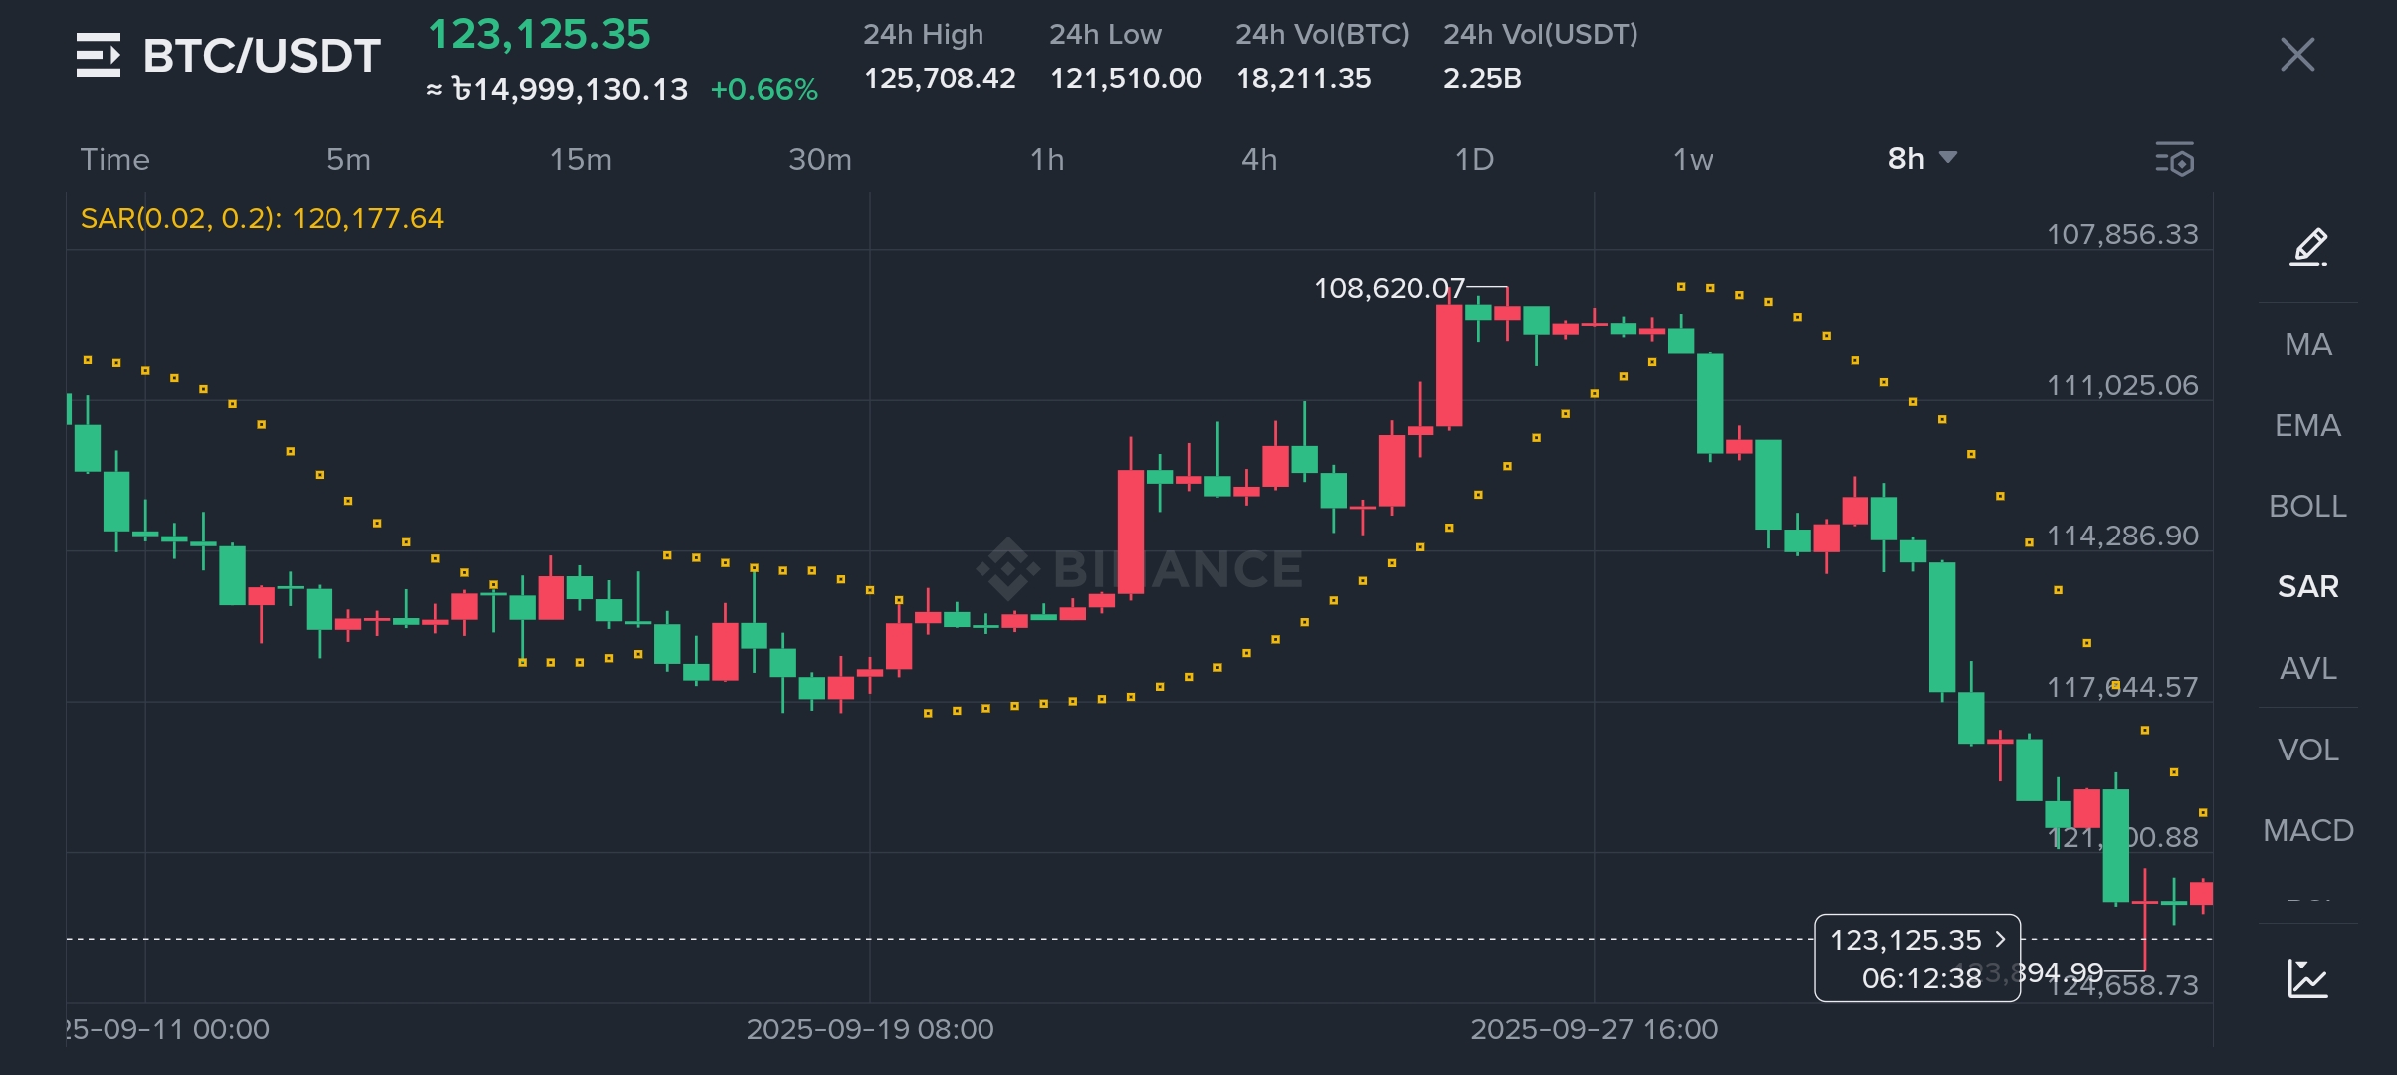This screenshot has height=1075, width=2397.
Task: Toggle the EMA indicator
Action: 2307,425
